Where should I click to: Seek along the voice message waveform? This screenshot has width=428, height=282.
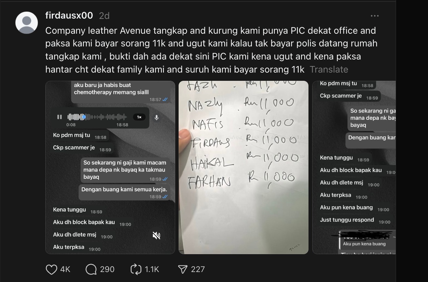(97, 117)
